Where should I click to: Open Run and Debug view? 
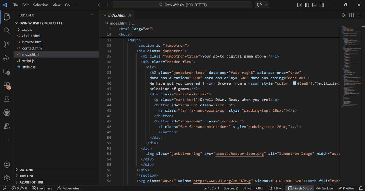pyautogui.click(x=7, y=58)
